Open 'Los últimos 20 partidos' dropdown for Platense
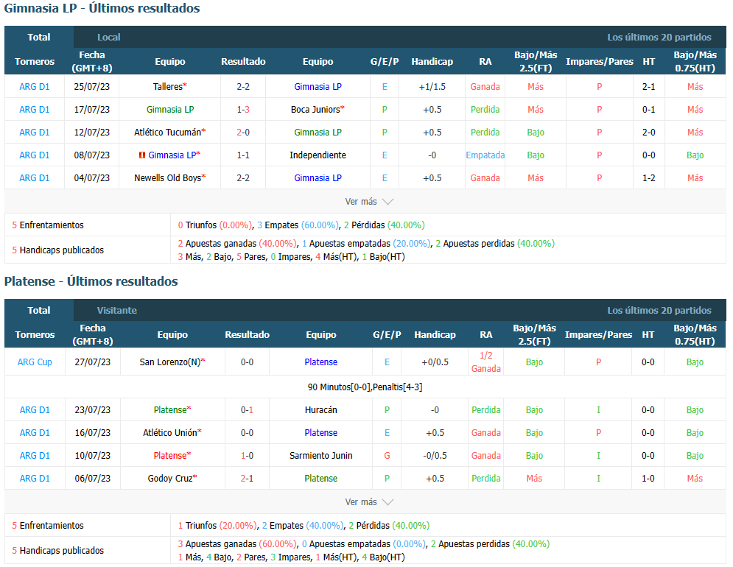Screen dimensions: 733x567 coord(659,311)
